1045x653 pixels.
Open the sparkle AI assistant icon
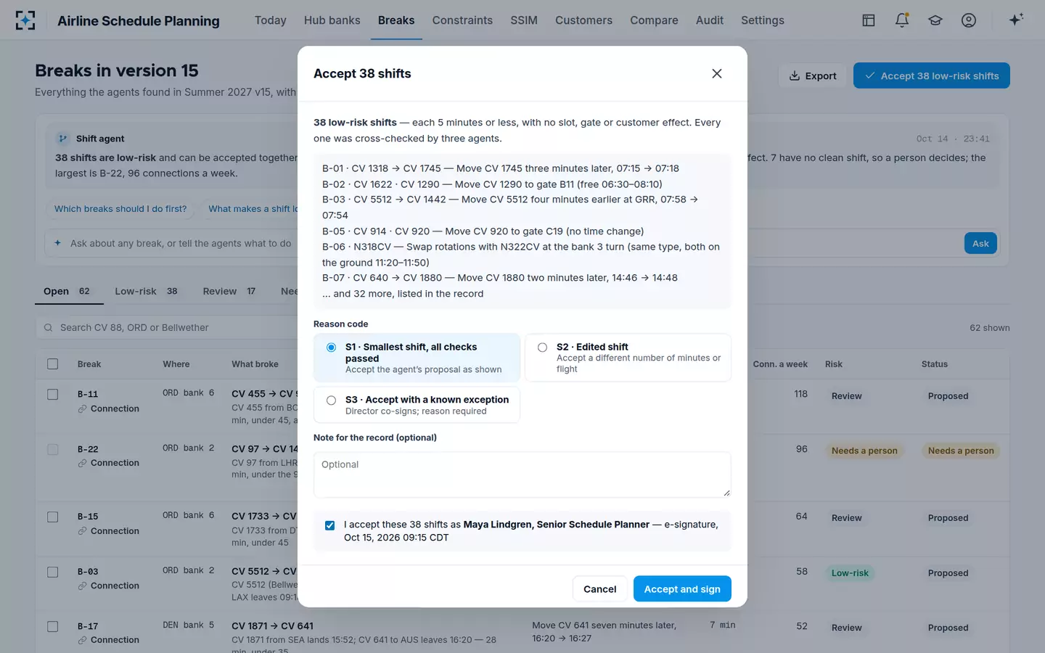click(x=1016, y=20)
